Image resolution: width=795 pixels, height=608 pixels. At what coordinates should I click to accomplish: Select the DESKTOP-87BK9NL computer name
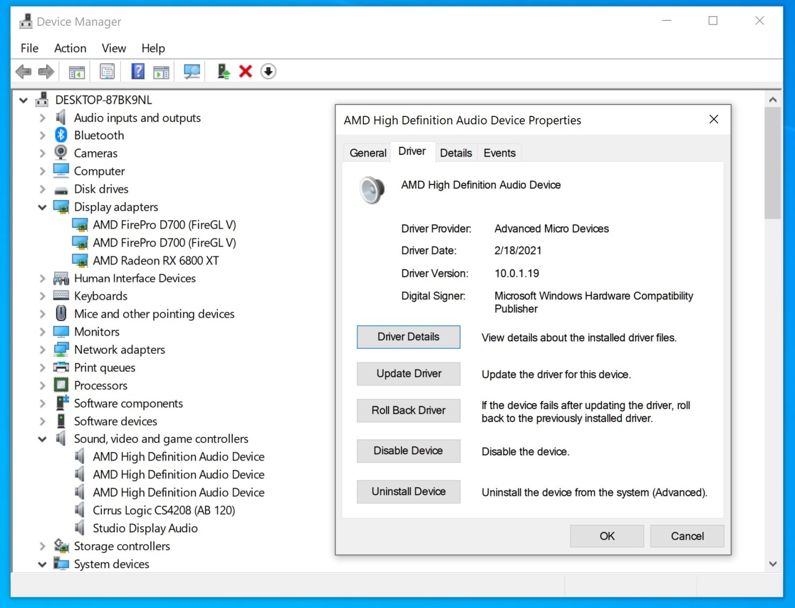(103, 100)
